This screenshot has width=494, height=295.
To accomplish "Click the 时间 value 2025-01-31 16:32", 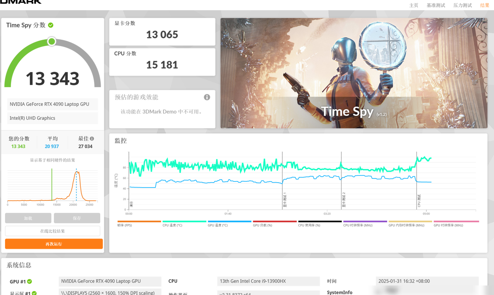I will click(427, 281).
